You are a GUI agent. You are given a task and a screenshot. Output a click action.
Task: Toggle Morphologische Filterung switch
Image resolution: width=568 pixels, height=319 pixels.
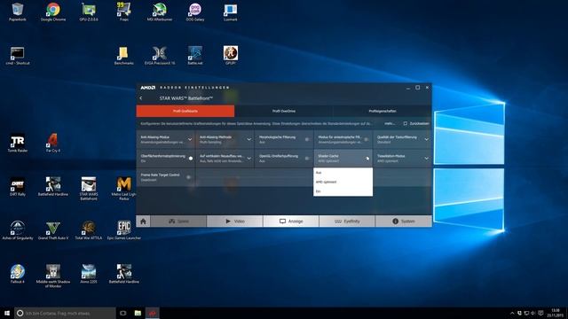click(x=307, y=139)
